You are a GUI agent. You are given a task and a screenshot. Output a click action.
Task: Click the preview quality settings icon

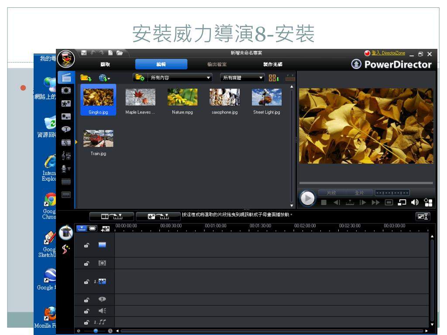pos(428,202)
